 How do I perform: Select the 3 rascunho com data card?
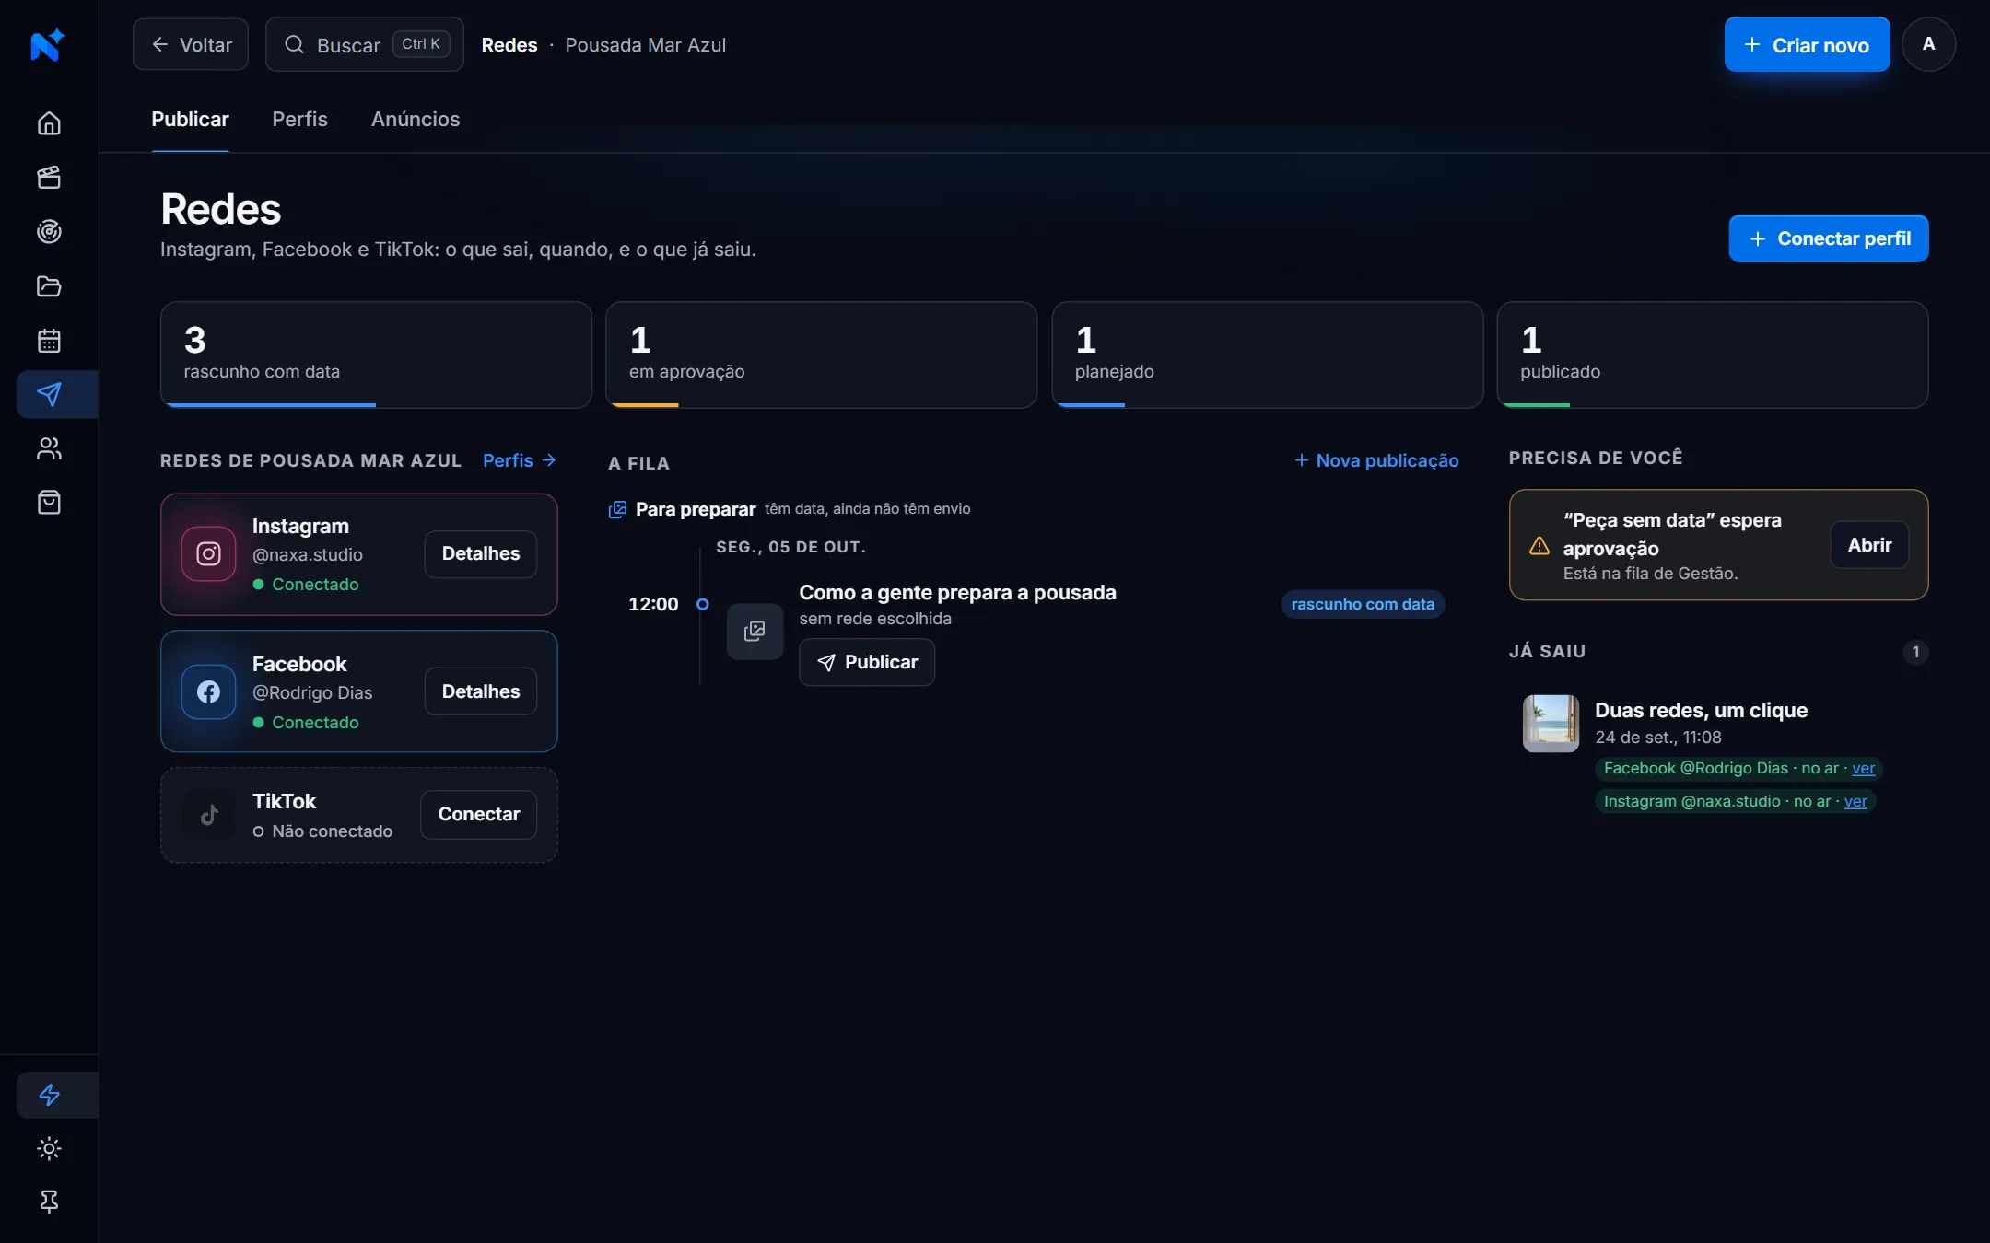(x=376, y=354)
